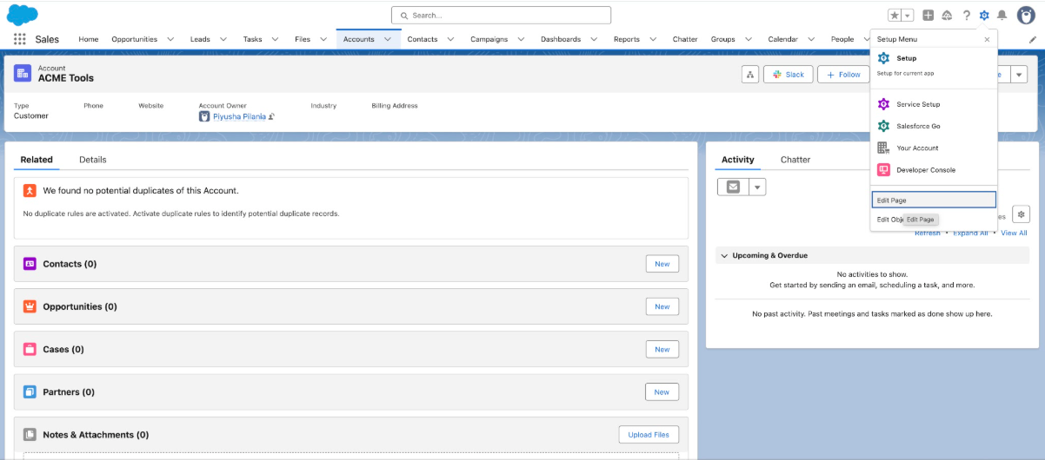Open Opportunities nav dropdown chevron

tap(170, 39)
